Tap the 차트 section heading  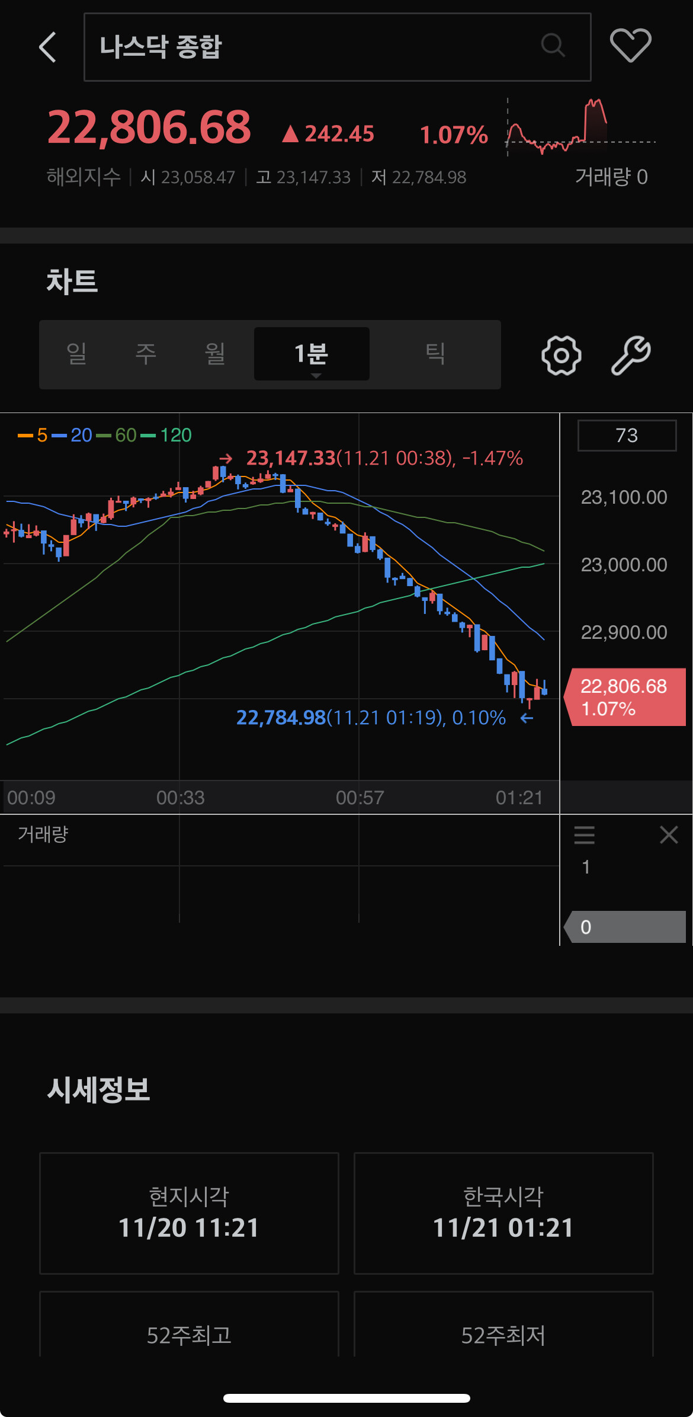[x=72, y=281]
